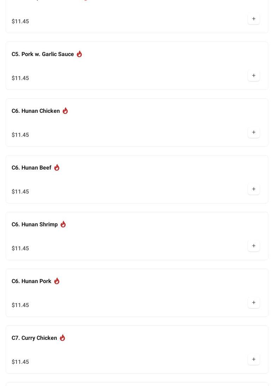This screenshot has height=386, width=274.
Task: Add C6. Hunan Chicken using plus button
Action: point(254,133)
